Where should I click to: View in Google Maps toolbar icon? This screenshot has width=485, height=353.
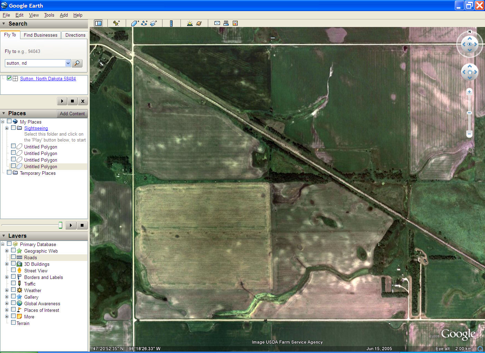(235, 23)
